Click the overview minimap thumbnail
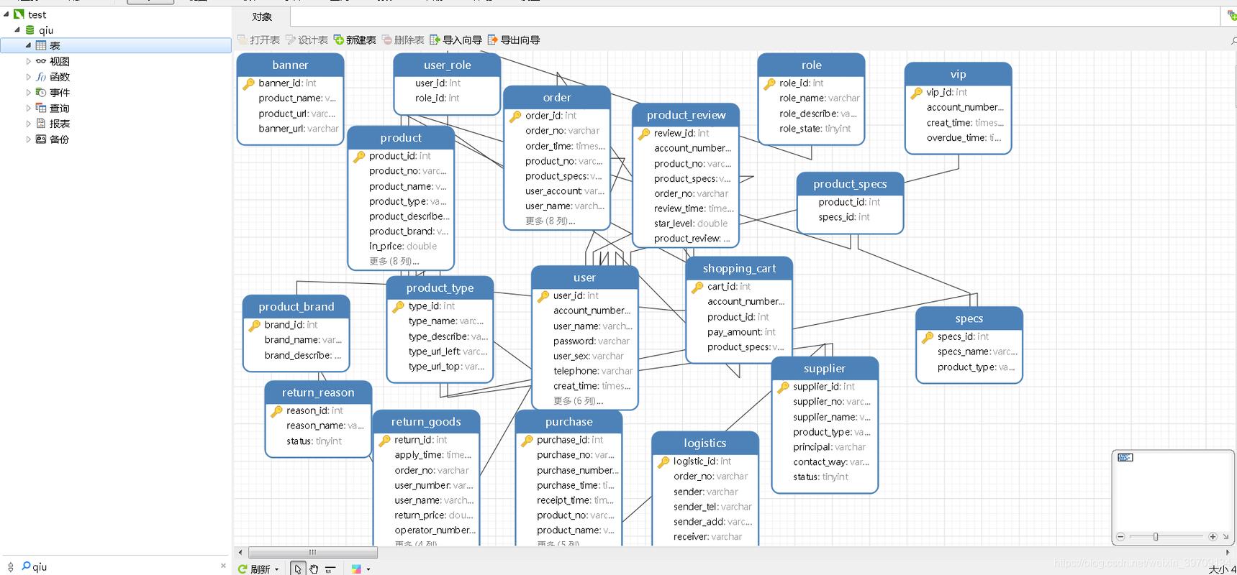The height and width of the screenshot is (575, 1237). point(1125,457)
